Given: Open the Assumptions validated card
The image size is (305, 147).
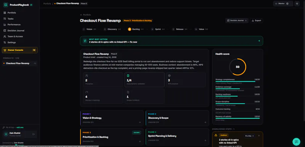Looking at the screenshot, I should 144,80.
